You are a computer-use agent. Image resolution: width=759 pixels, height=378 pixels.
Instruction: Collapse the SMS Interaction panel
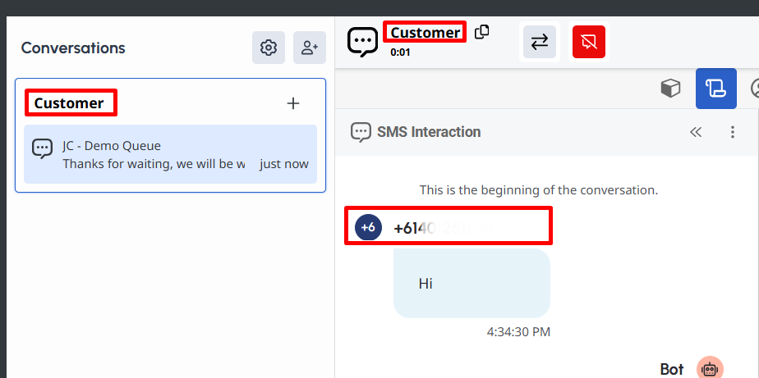(x=696, y=132)
